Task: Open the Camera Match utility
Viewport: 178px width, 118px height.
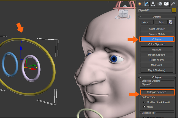Action: (157, 34)
